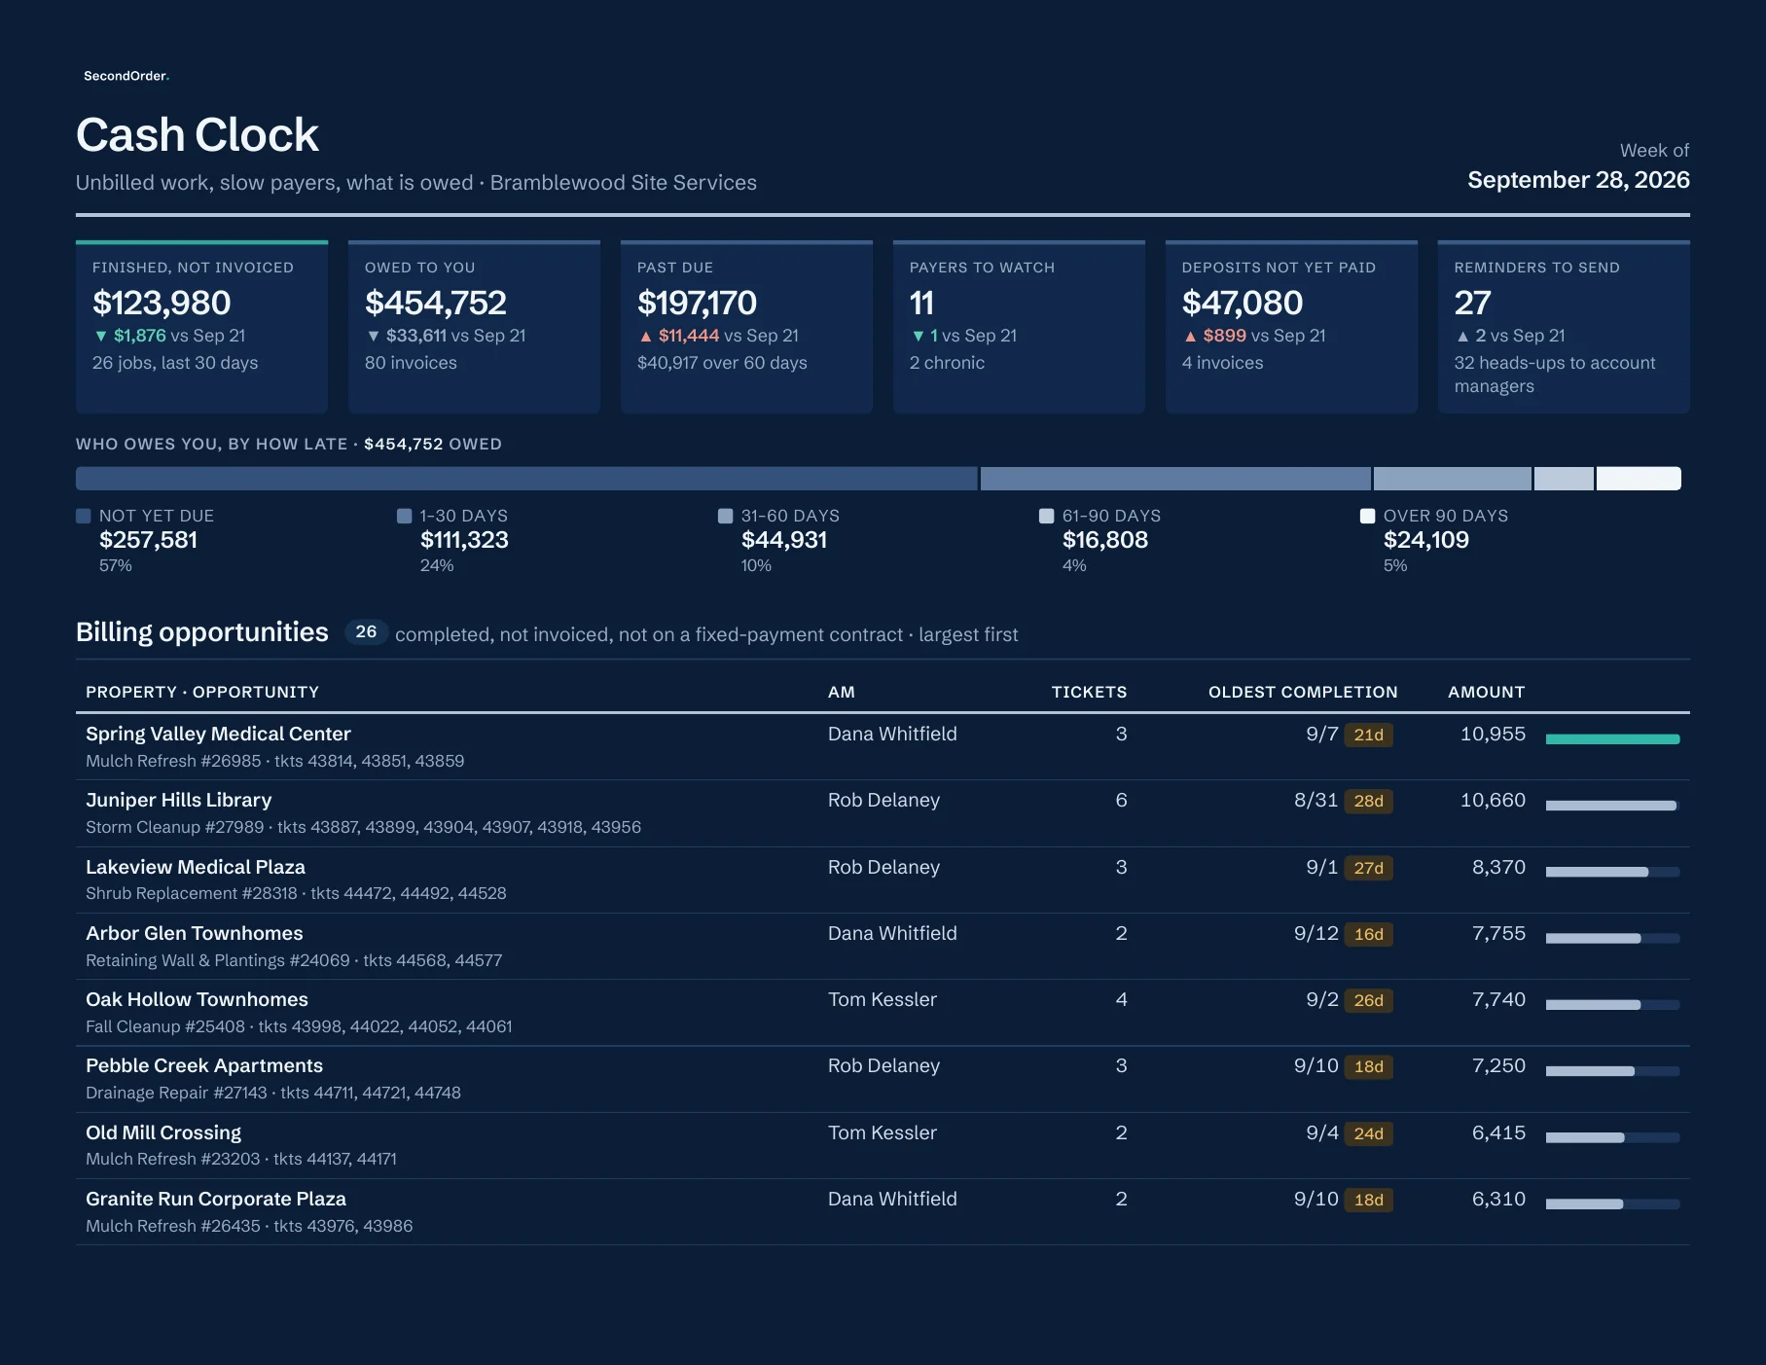Click the Not Yet Due legend swatch

point(84,516)
